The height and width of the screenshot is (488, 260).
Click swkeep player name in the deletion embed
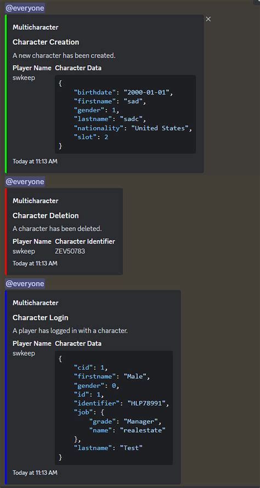[x=24, y=252]
